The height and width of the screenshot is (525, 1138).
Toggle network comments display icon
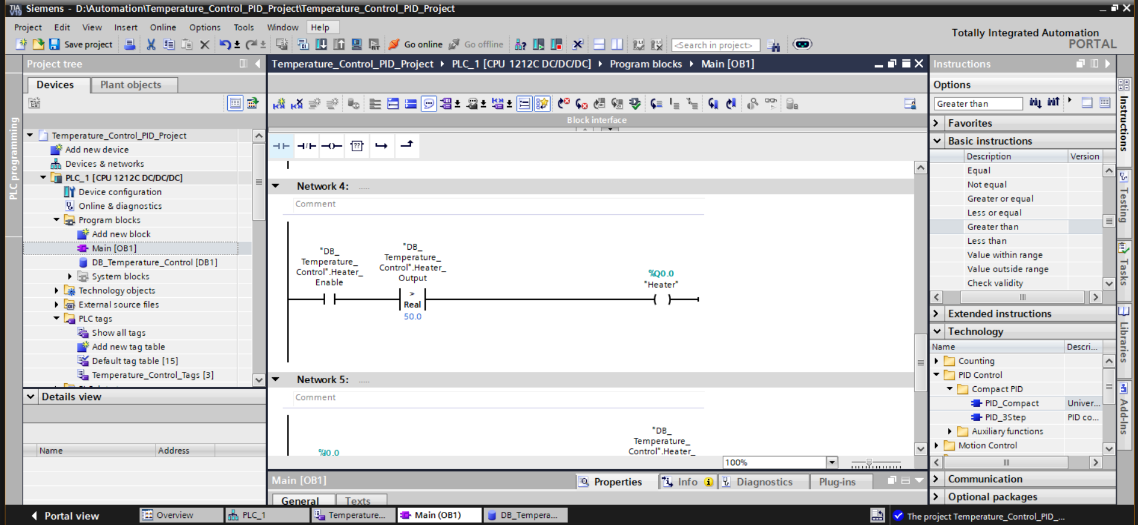(x=525, y=104)
